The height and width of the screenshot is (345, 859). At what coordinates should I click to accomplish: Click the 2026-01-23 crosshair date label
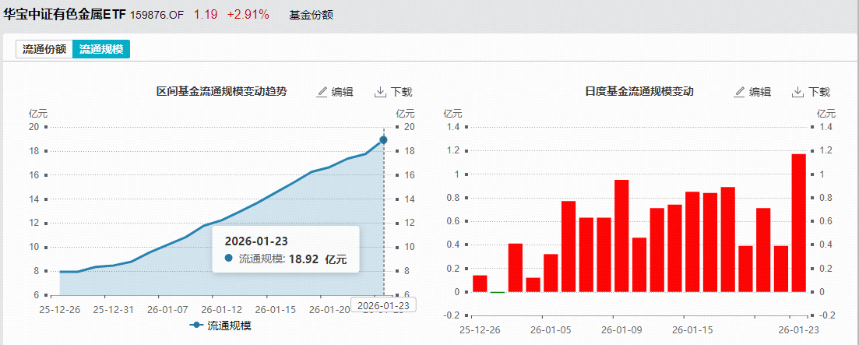pos(383,306)
